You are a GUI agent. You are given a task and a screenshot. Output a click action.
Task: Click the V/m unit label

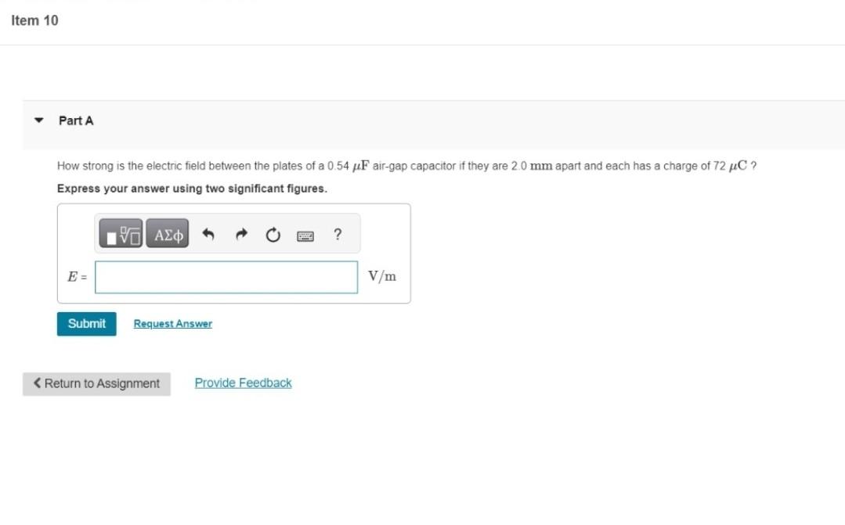(x=383, y=275)
